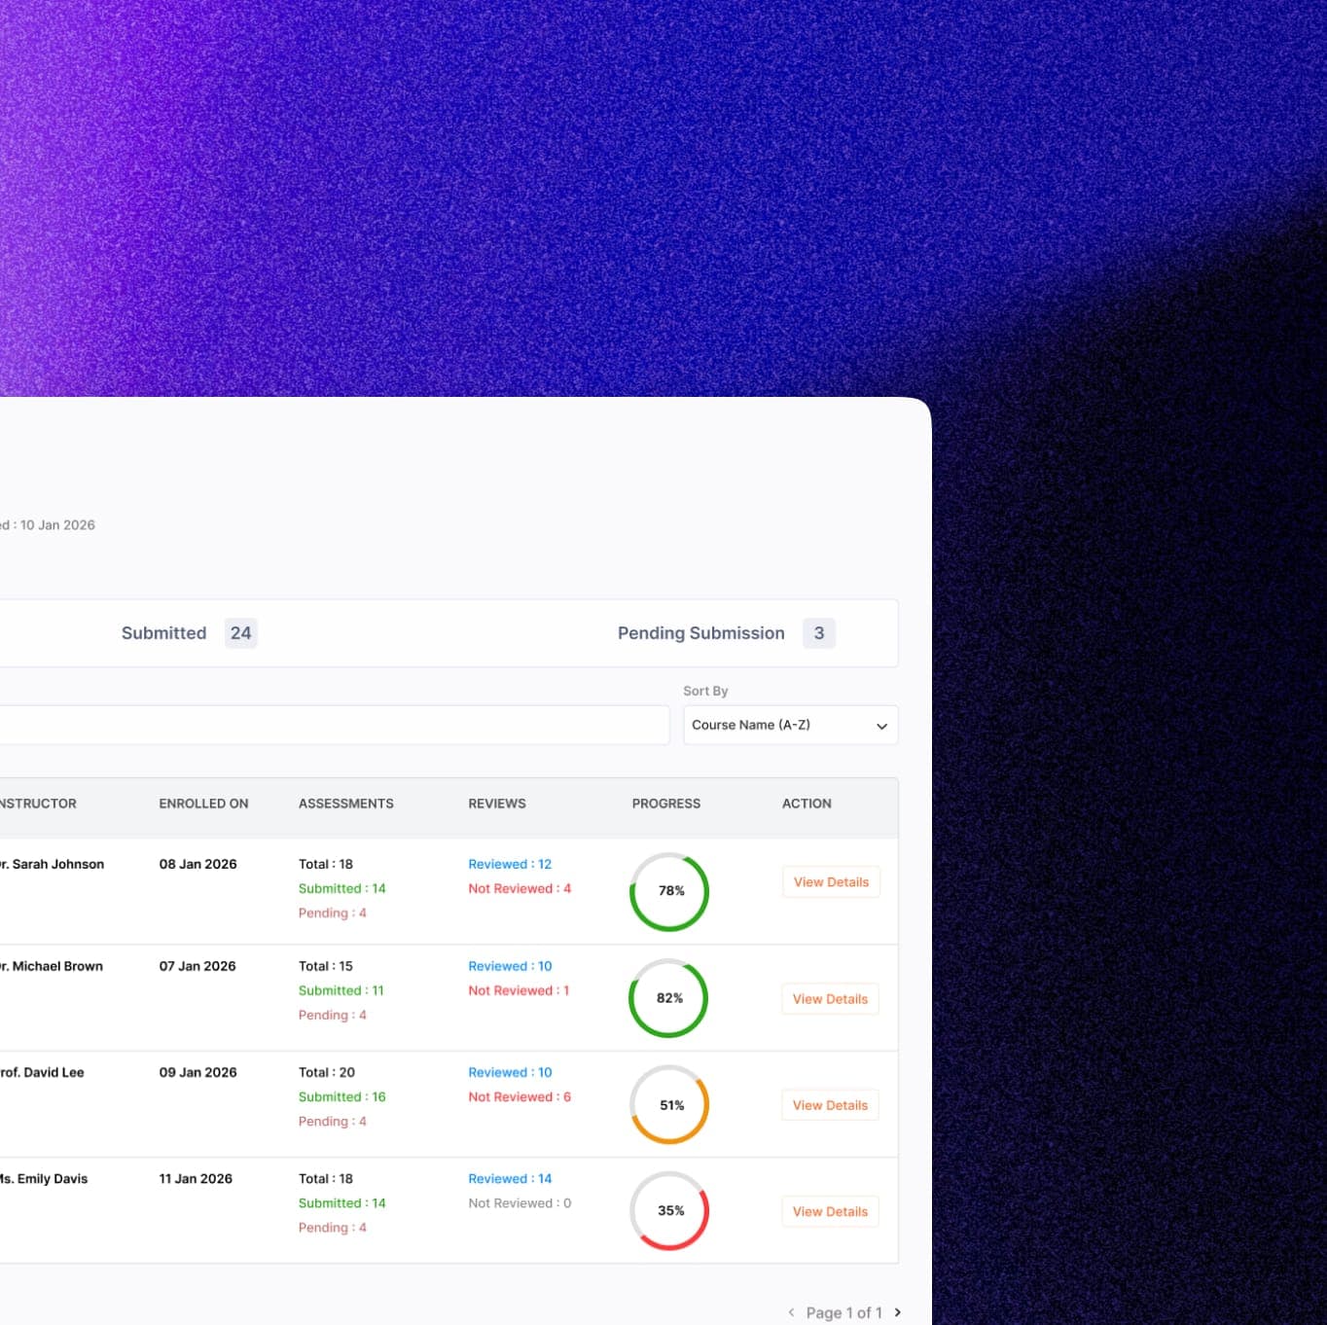Click Submitted : 11 text
The height and width of the screenshot is (1325, 1327).
tap(341, 990)
